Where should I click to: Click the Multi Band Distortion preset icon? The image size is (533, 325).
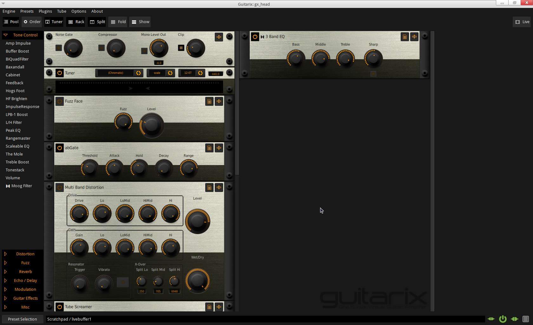click(x=209, y=188)
